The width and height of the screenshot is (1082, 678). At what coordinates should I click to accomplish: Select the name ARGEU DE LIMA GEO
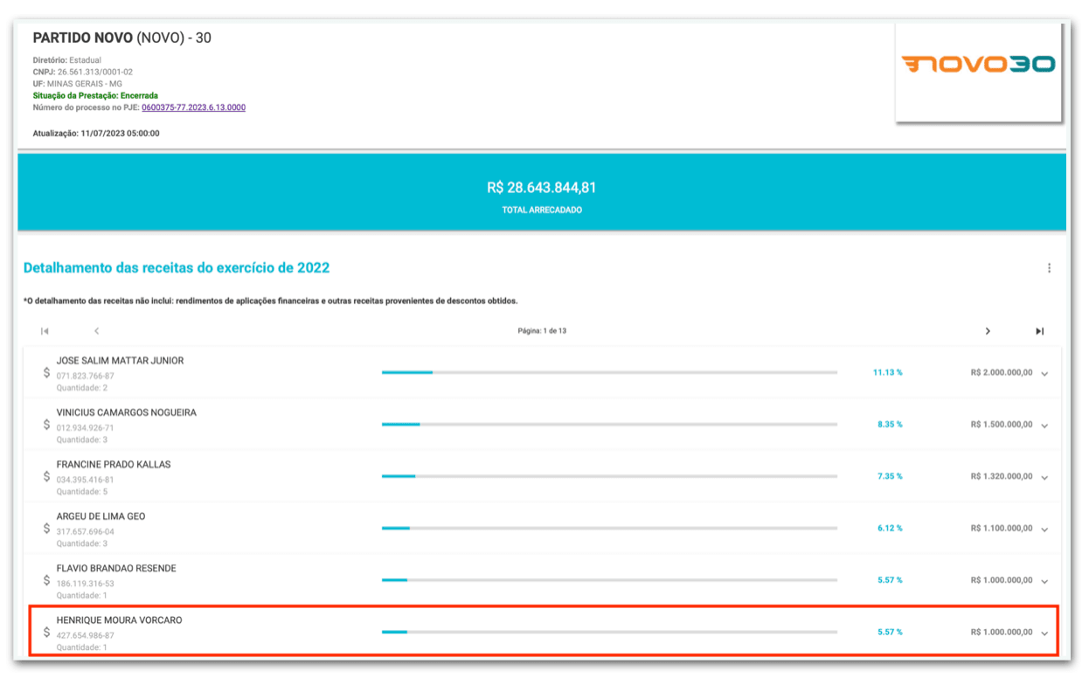(101, 516)
